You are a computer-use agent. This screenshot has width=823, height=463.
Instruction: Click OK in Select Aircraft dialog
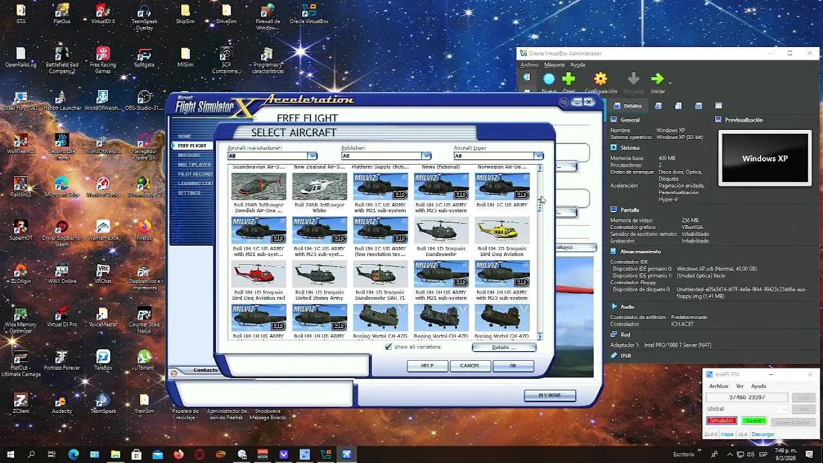pyautogui.click(x=513, y=366)
